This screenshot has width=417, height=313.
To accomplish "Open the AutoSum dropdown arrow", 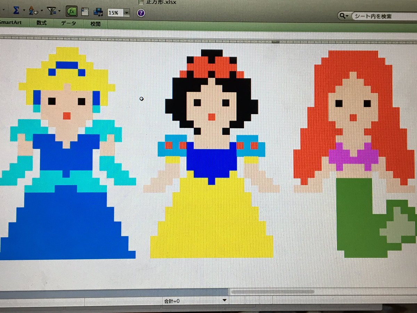I will point(24,11).
